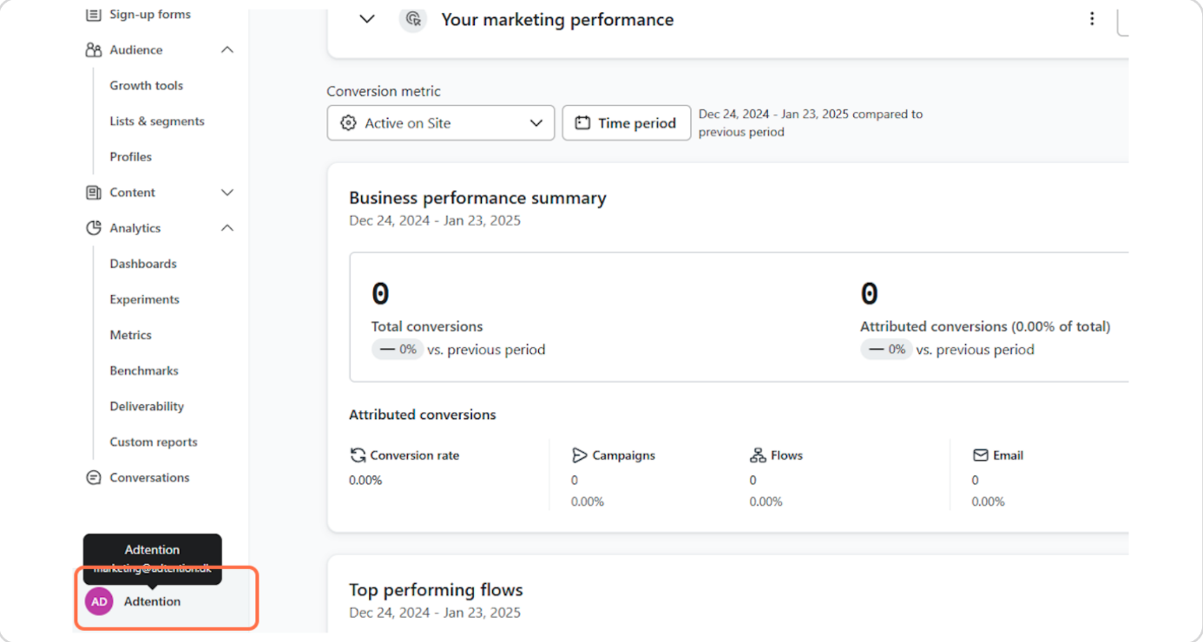Select Benchmarks in the sidebar
Image resolution: width=1203 pixels, height=642 pixels.
pyautogui.click(x=144, y=370)
